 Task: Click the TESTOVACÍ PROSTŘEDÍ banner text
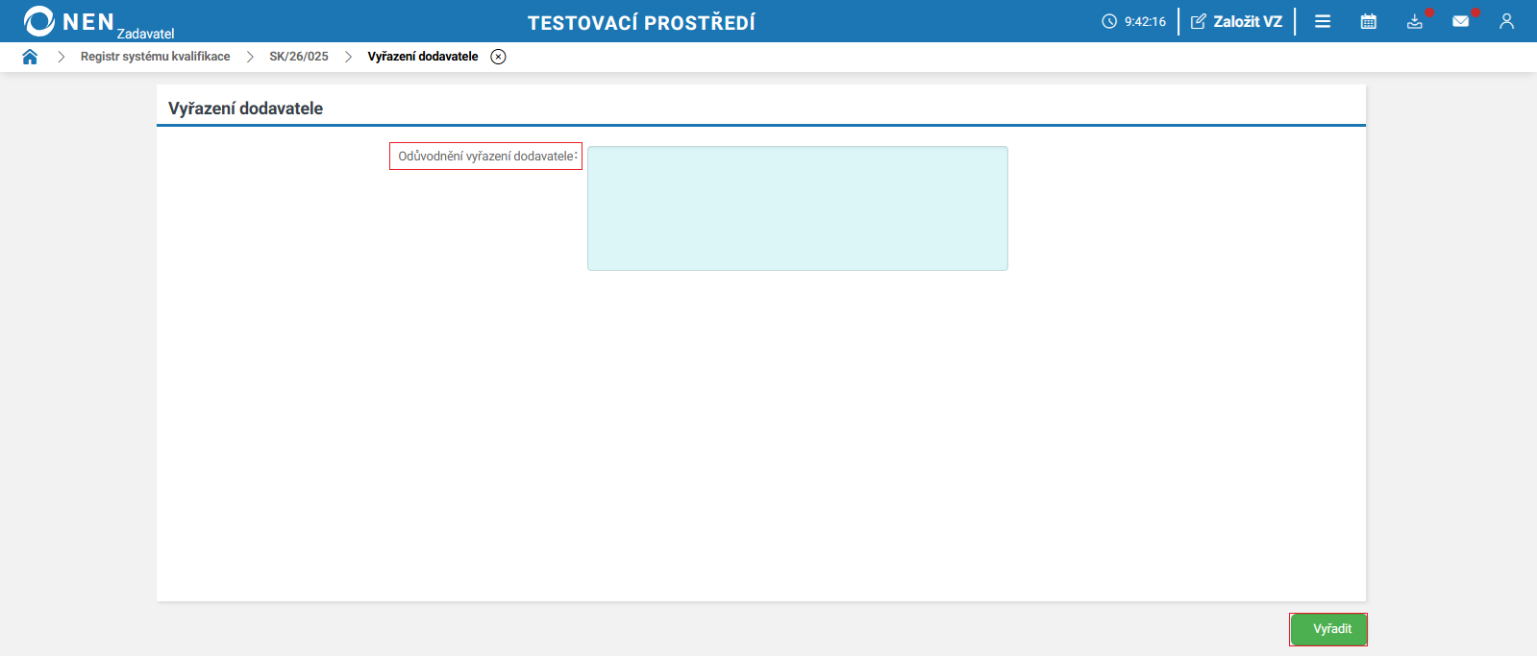[641, 22]
